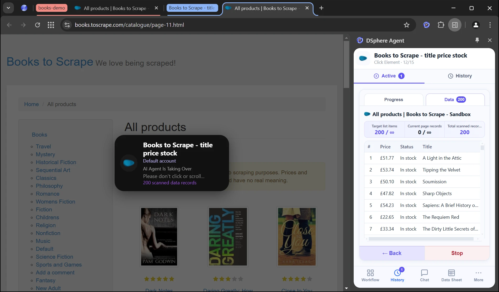
Task: Open the tab search dropdown arrow
Action: [x=8, y=8]
